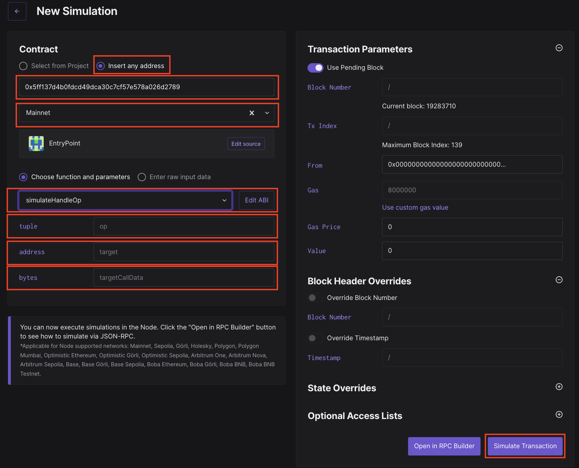This screenshot has height=468, width=579.
Task: Click the Edit ABI button
Action: tap(257, 200)
